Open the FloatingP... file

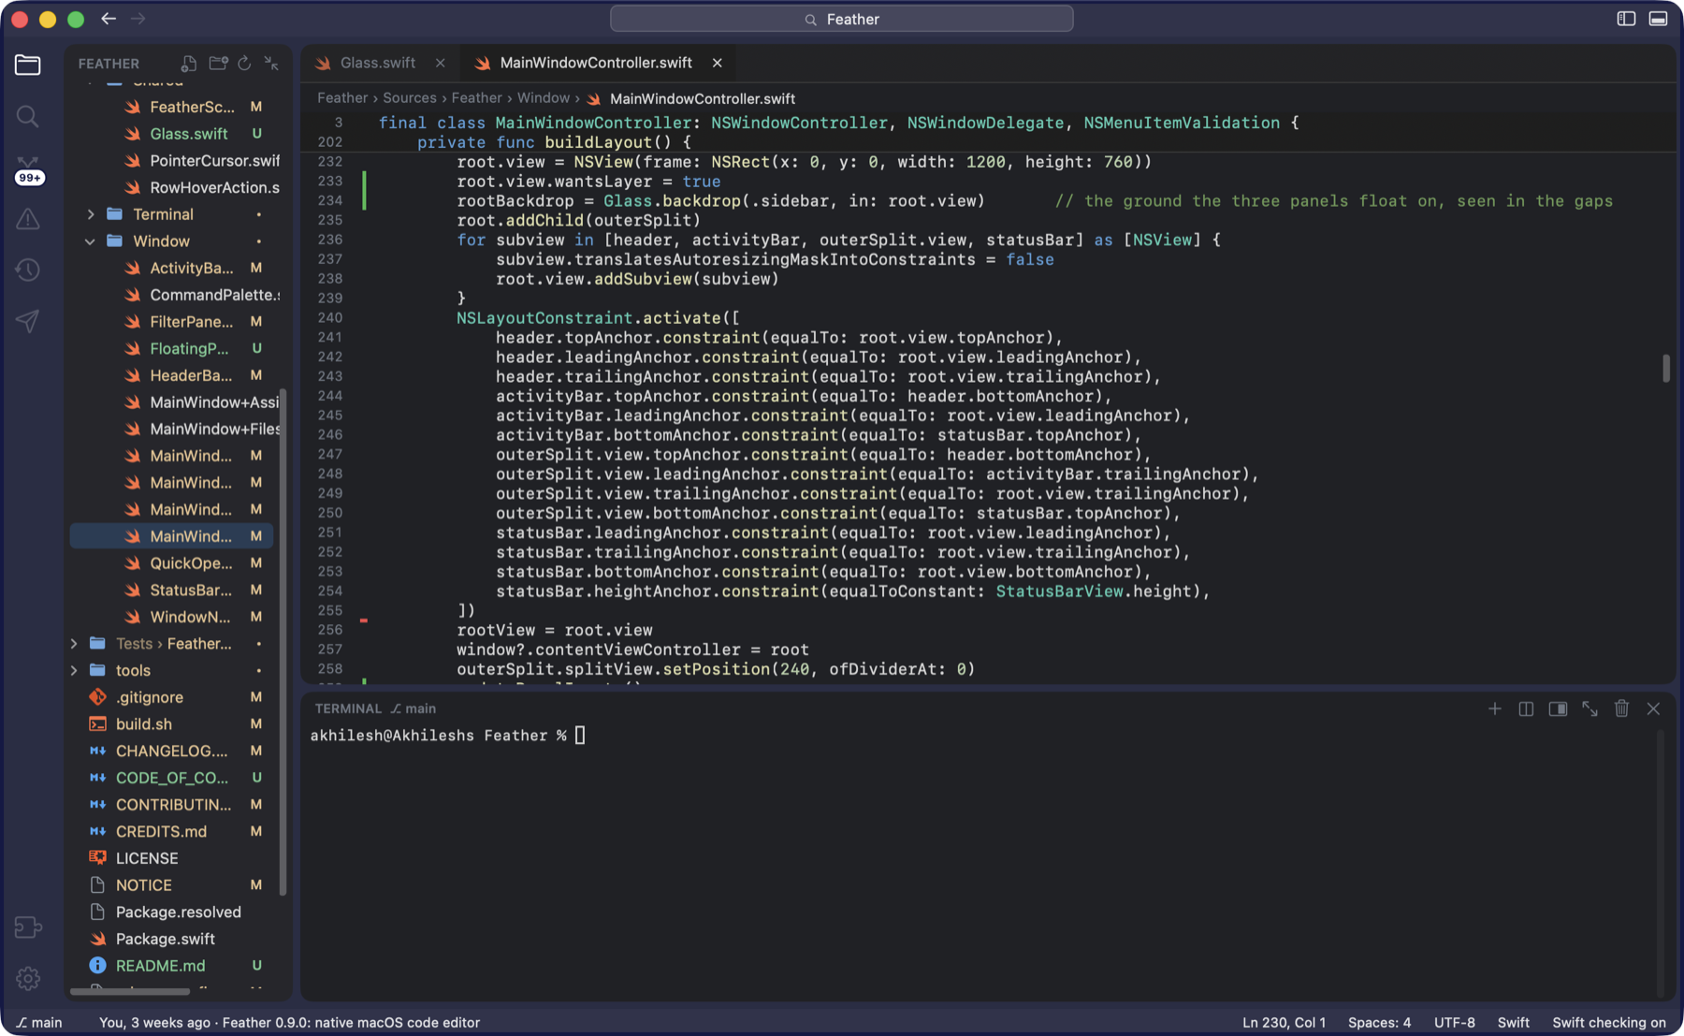(172, 349)
